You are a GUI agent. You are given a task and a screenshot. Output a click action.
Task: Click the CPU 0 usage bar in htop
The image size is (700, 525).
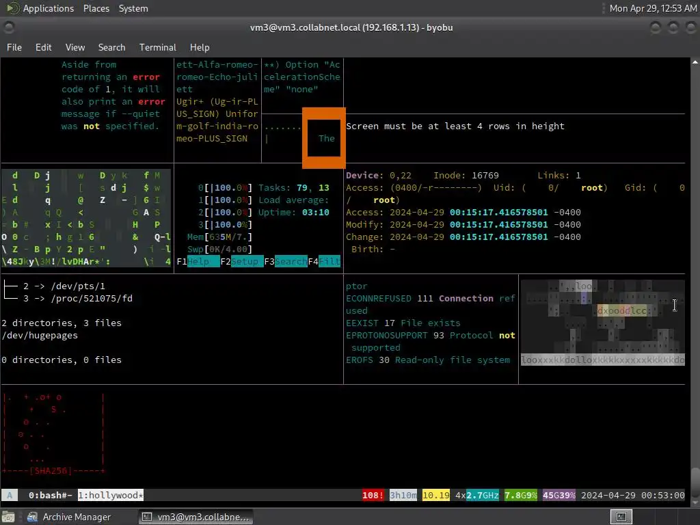226,188
